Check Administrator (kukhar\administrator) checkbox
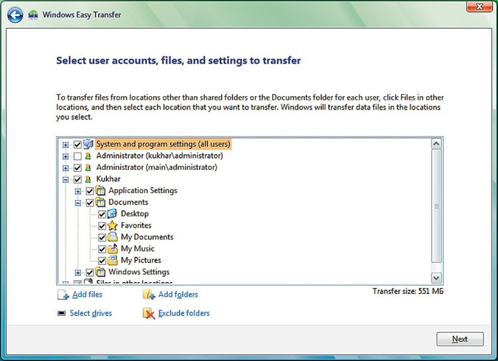Image resolution: width=498 pixels, height=361 pixels. 78,156
